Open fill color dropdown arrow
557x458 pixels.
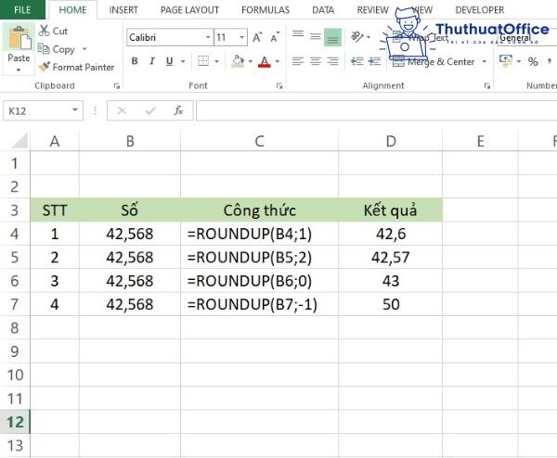coord(251,61)
